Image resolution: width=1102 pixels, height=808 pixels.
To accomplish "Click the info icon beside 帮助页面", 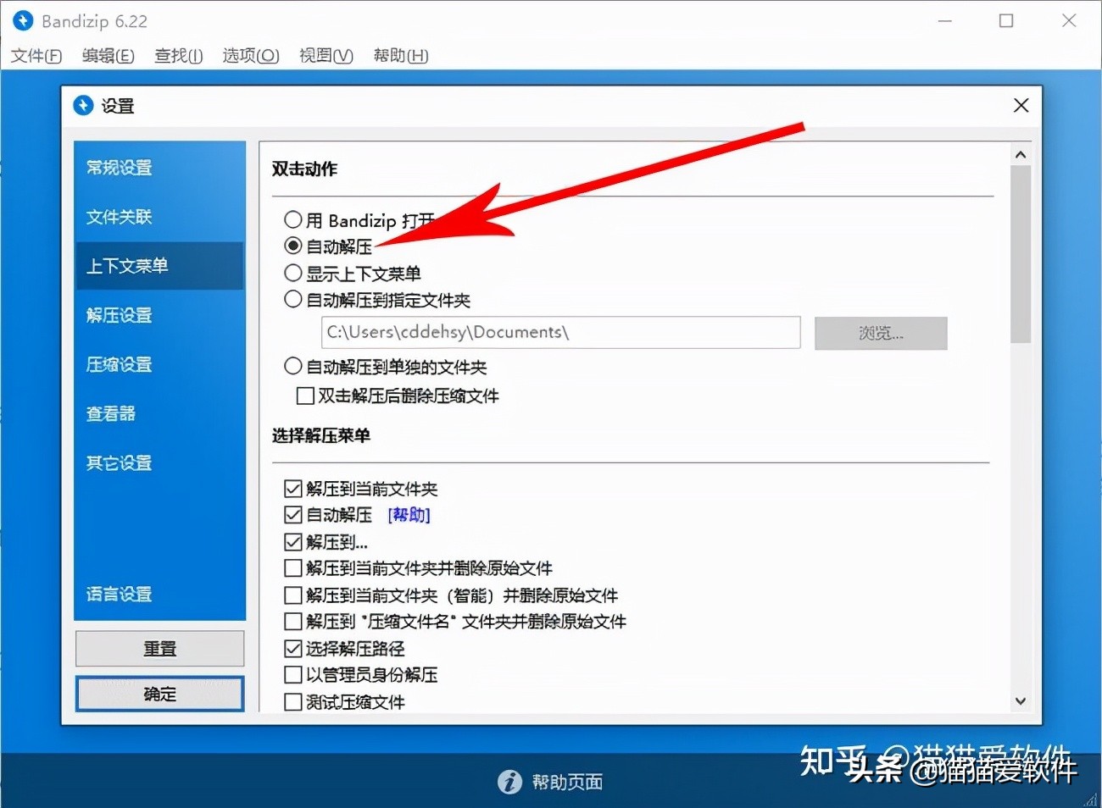I will point(509,781).
